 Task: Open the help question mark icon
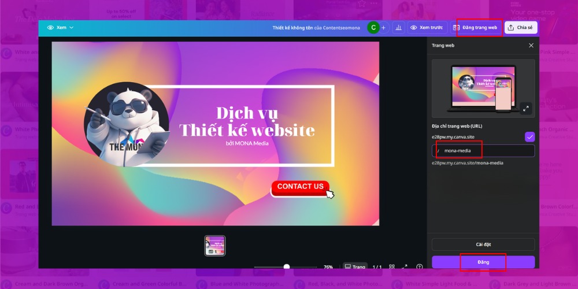pos(419,267)
